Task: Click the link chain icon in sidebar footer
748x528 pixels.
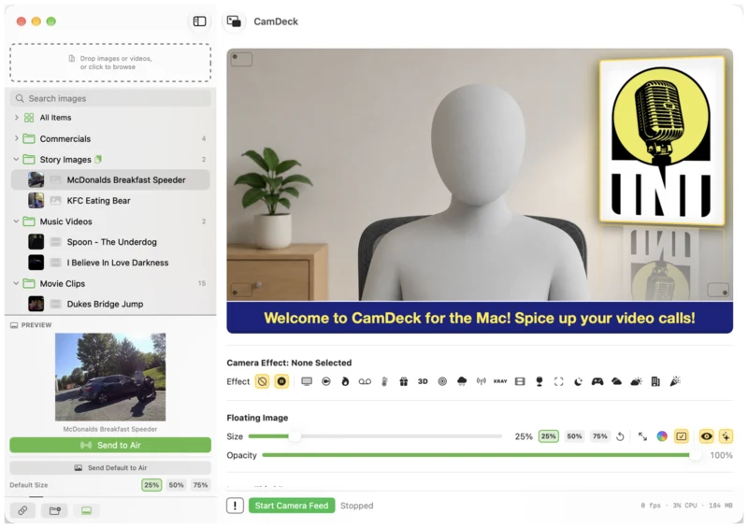Action: pyautogui.click(x=22, y=511)
